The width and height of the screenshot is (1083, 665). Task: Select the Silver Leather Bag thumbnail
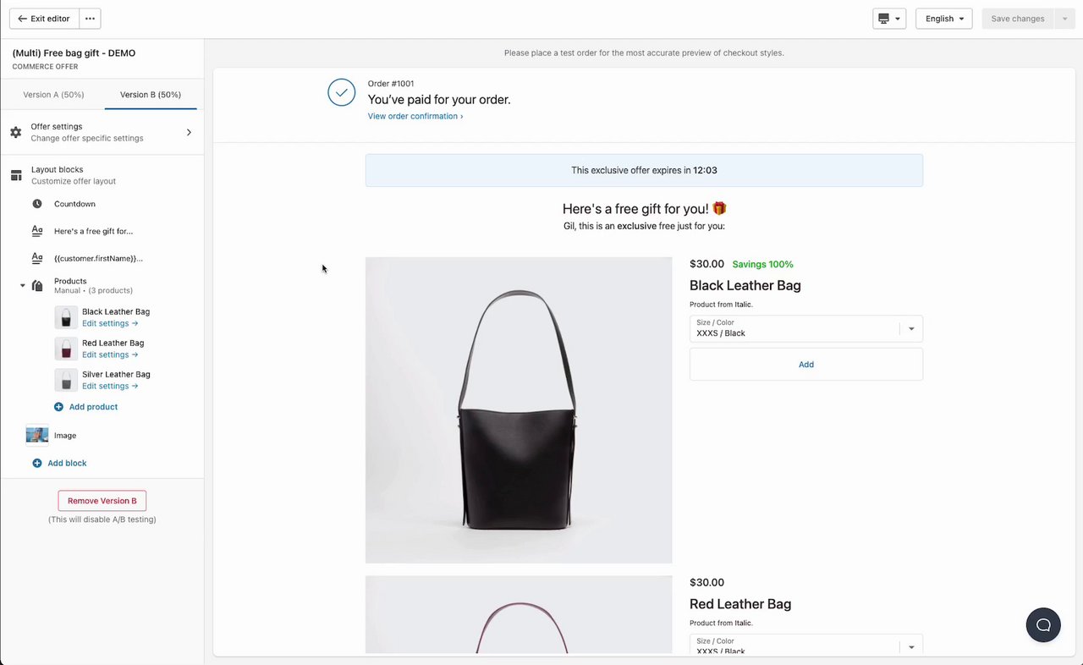point(66,380)
